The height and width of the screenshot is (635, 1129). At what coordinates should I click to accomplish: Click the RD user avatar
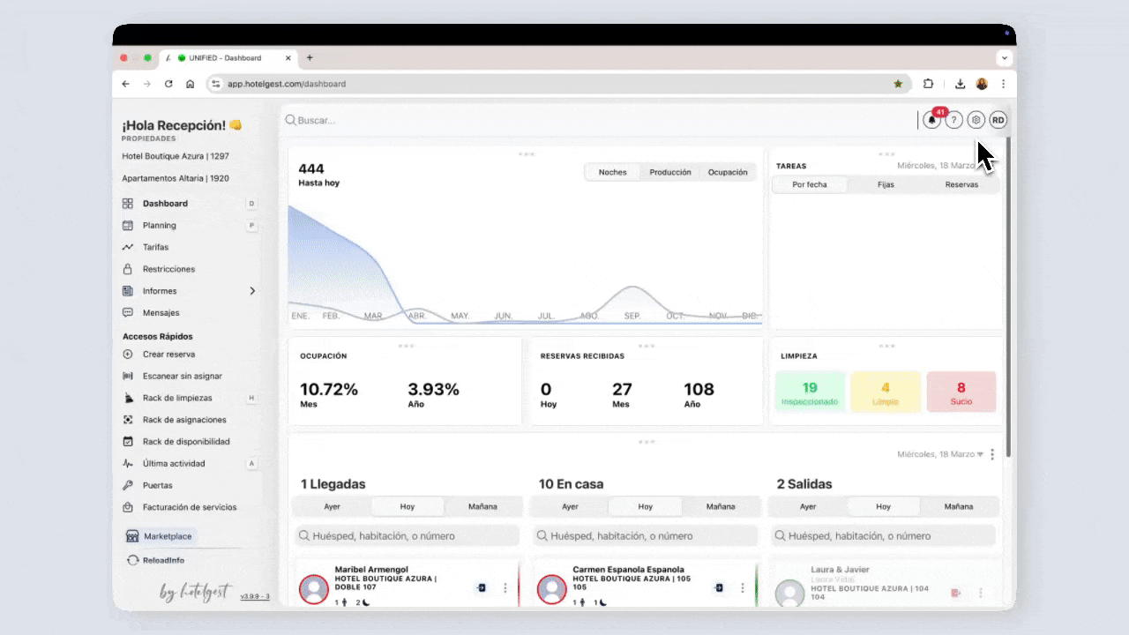point(998,120)
